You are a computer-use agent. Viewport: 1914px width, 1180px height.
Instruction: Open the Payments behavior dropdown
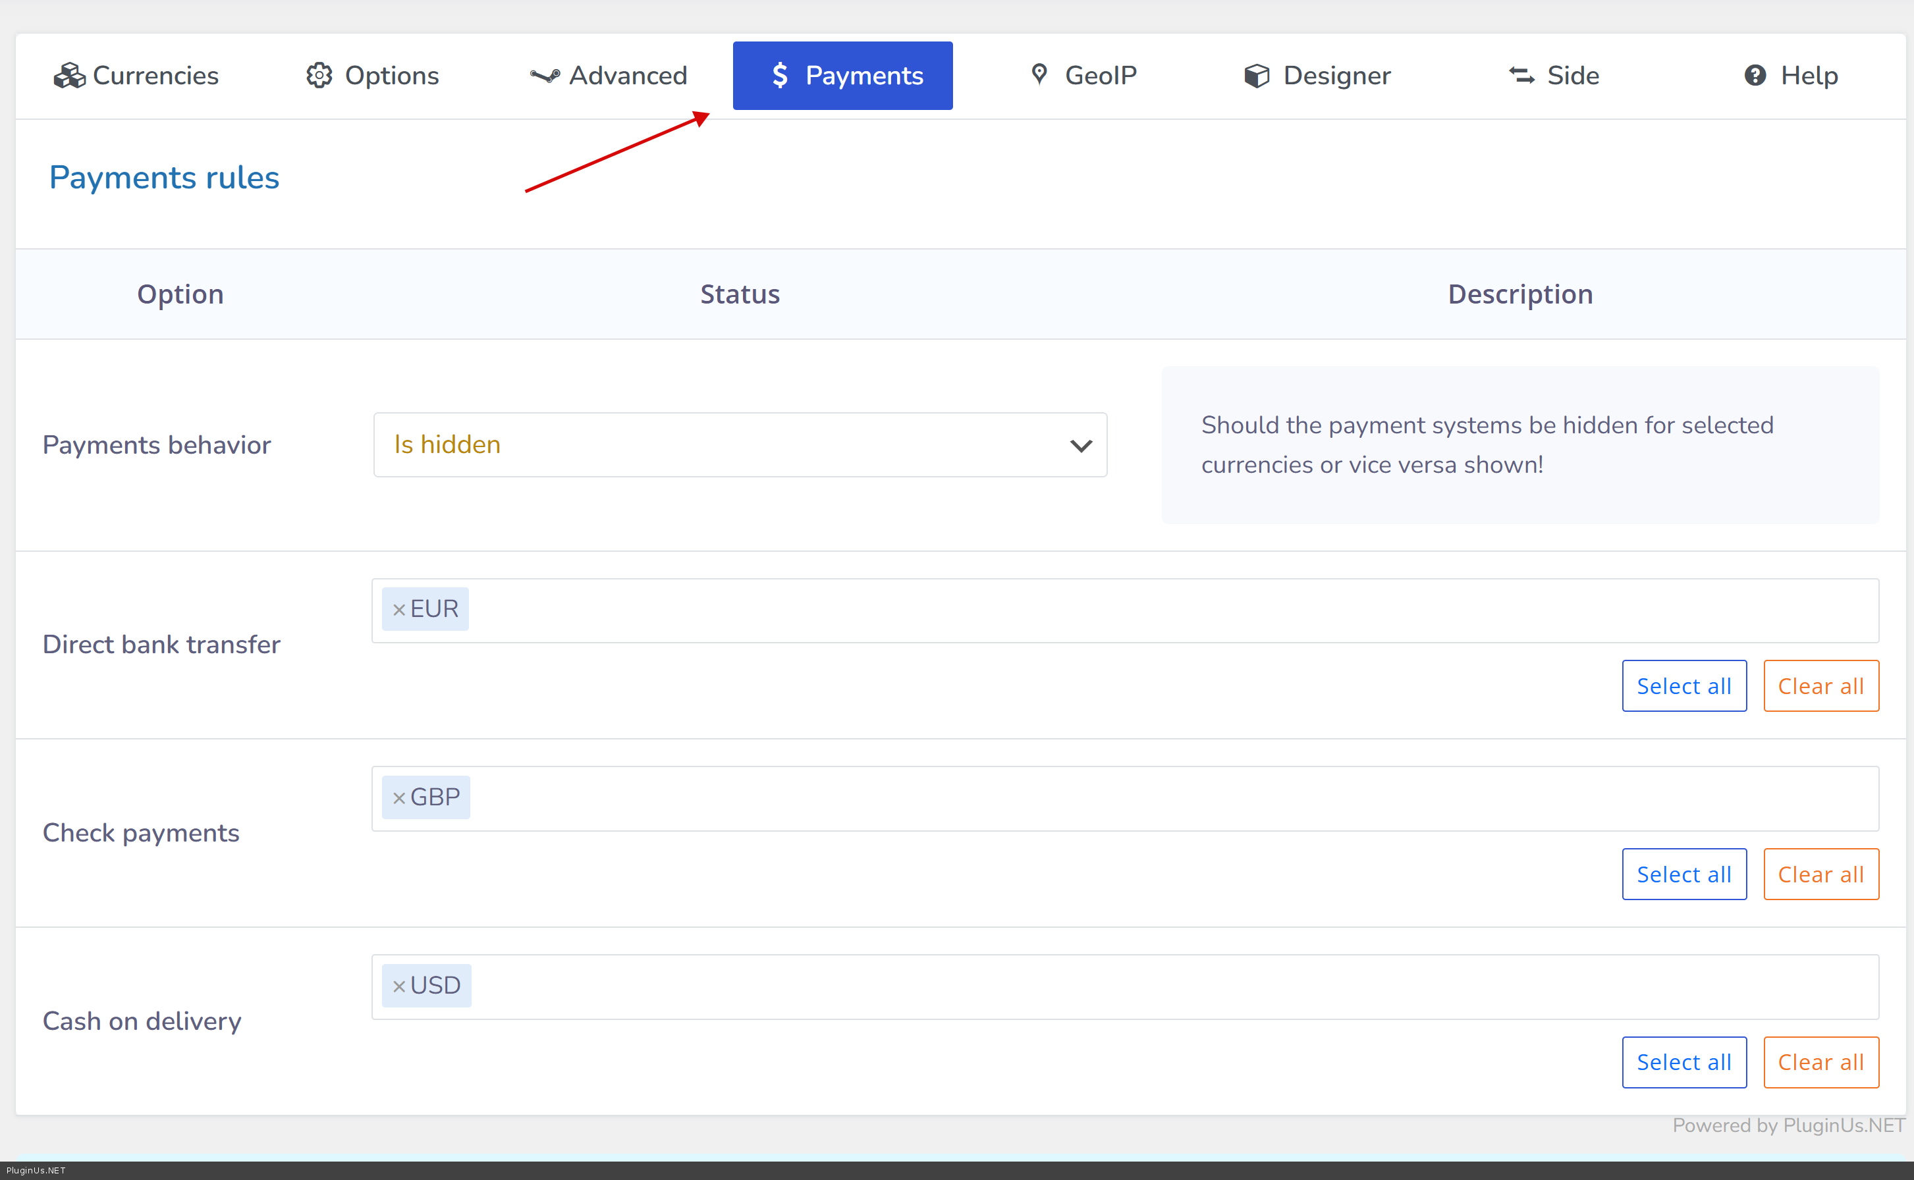coord(739,445)
